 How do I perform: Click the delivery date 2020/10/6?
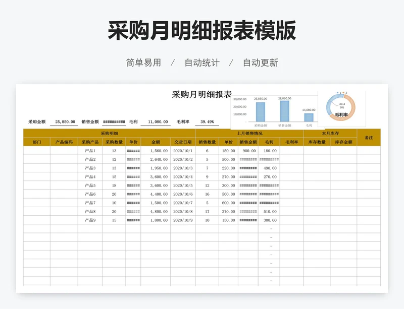(183, 194)
